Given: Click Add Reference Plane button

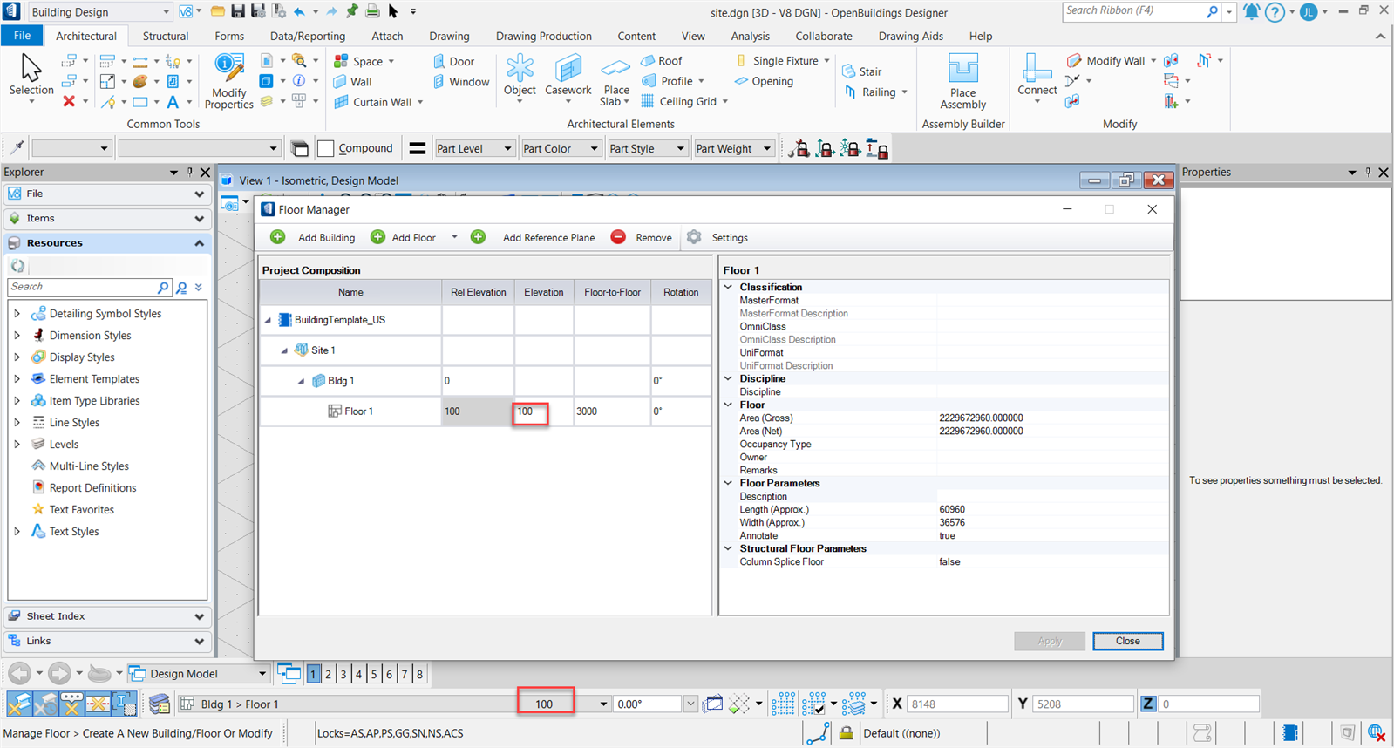Looking at the screenshot, I should click(x=533, y=237).
